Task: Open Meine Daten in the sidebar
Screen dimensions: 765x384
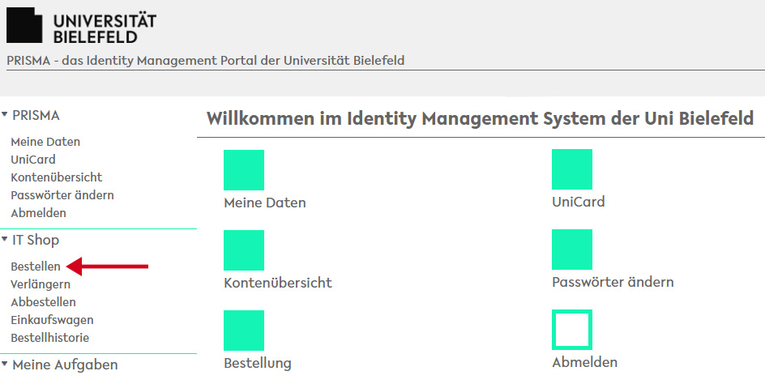Action: coord(45,142)
